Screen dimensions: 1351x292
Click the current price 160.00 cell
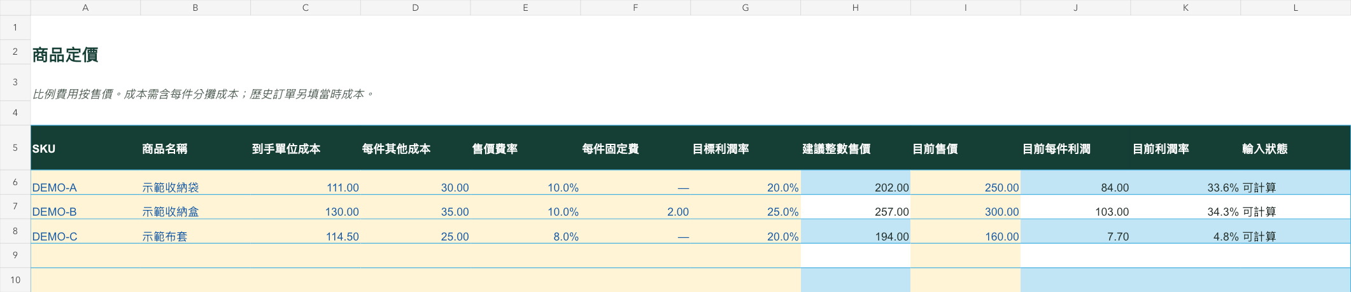966,231
